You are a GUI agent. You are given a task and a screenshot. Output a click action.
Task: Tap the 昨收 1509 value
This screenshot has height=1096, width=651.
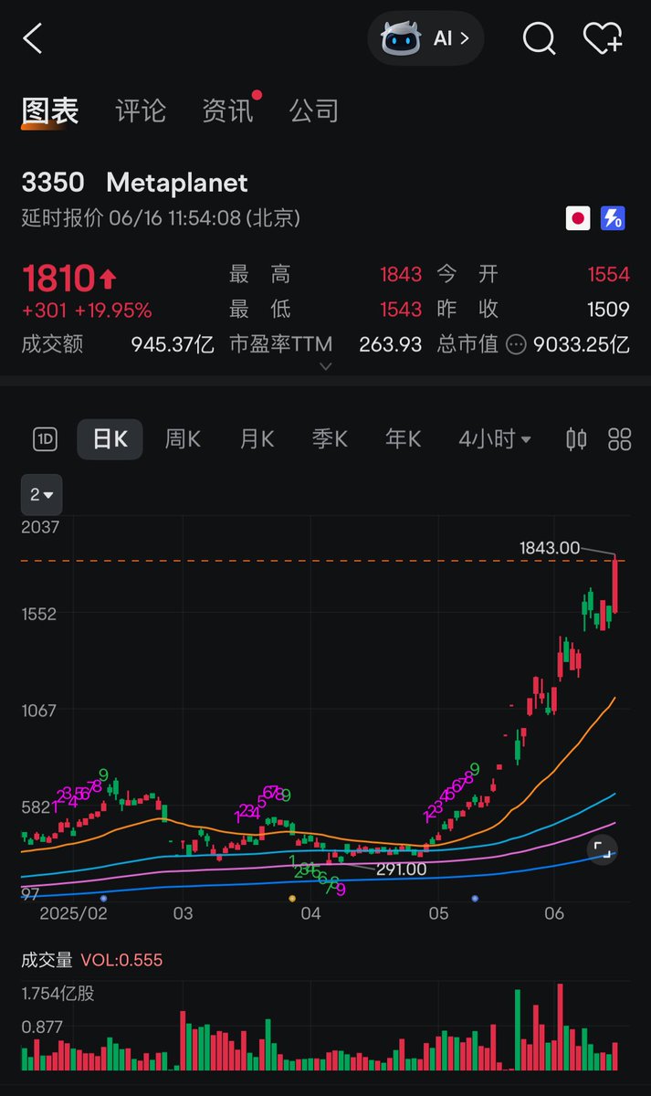pyautogui.click(x=609, y=309)
